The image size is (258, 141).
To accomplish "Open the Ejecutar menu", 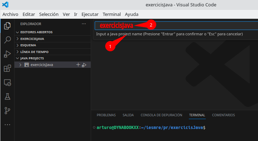I will pos(90,14).
